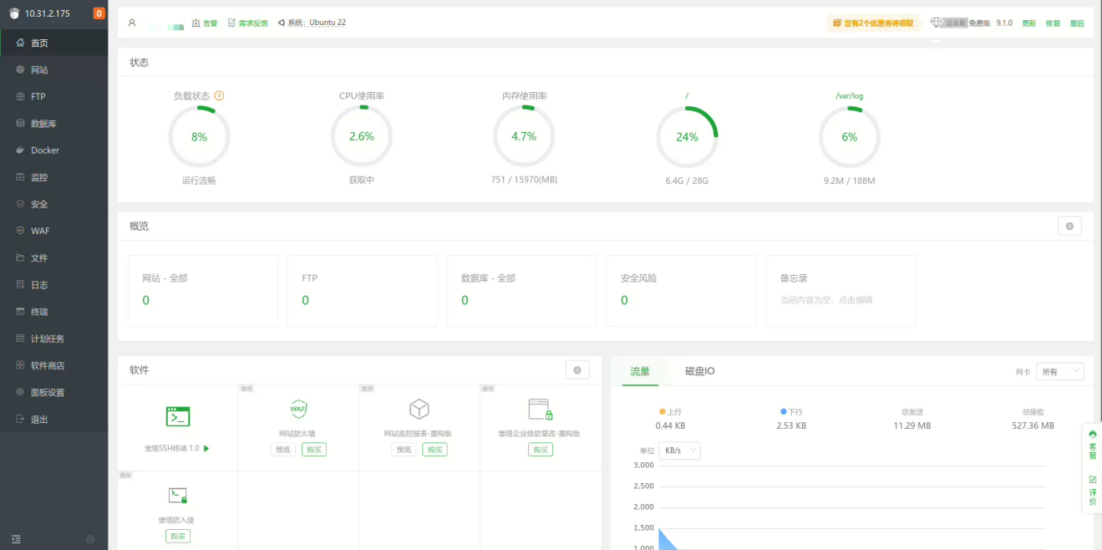Open 终端 terminal in sidebar
The height and width of the screenshot is (550, 1102).
point(54,312)
